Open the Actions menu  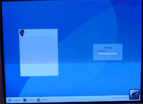pyautogui.click(x=45, y=100)
